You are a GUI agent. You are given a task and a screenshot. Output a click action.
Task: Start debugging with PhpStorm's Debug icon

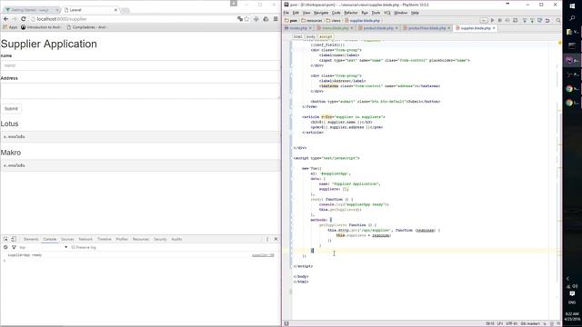point(500,20)
